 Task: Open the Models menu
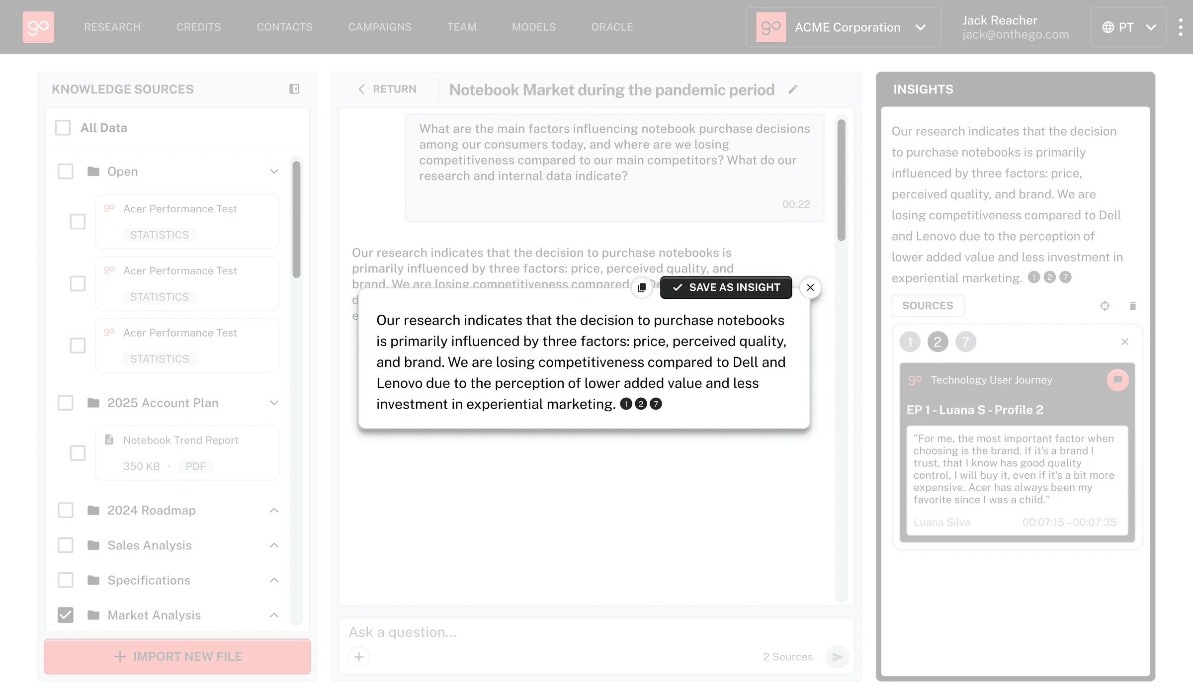click(x=534, y=27)
